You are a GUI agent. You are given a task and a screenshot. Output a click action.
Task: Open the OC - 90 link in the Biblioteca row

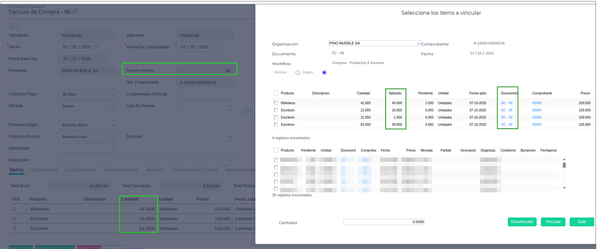(506, 103)
